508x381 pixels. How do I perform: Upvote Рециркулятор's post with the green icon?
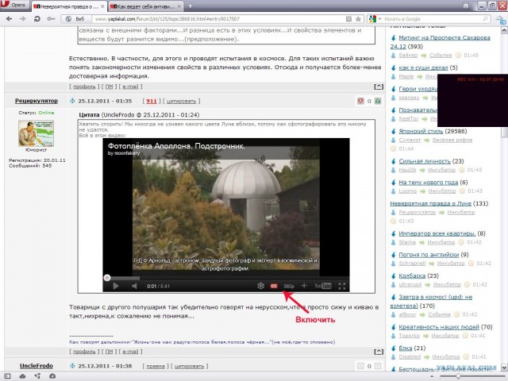tap(378, 101)
